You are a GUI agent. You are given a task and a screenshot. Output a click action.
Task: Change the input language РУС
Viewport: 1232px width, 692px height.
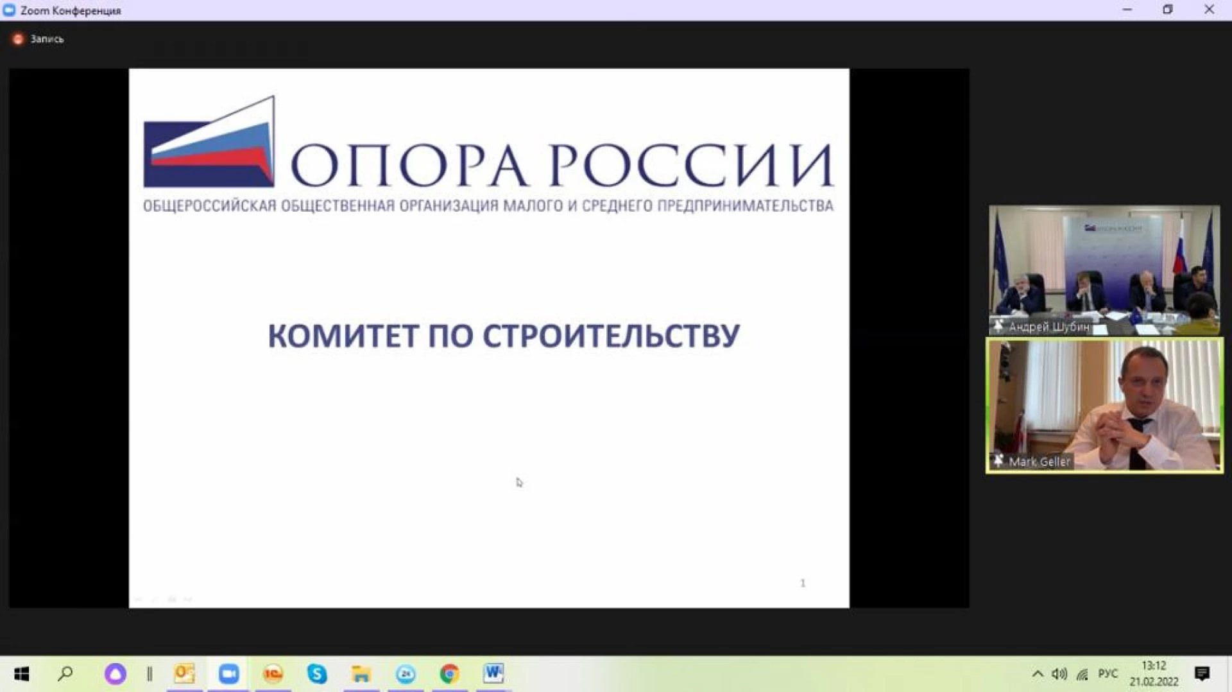(1108, 673)
